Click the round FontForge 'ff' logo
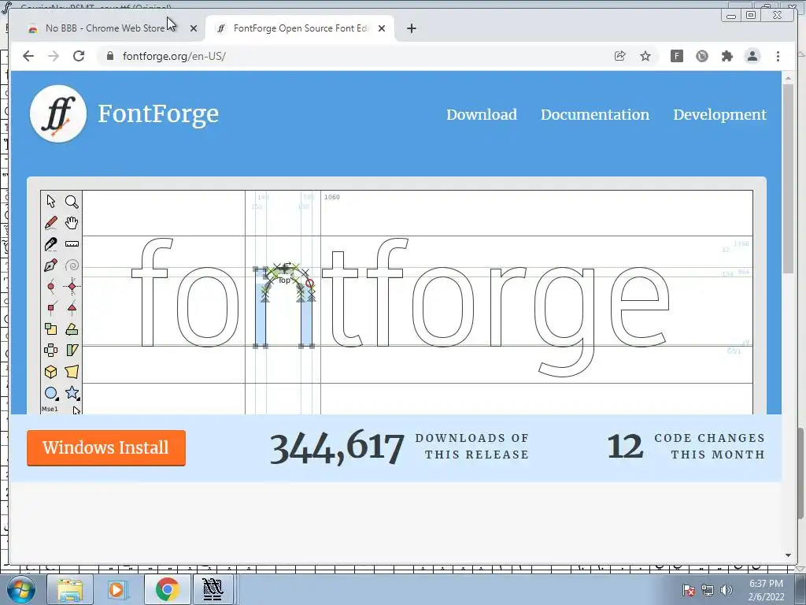806x605 pixels. (57, 113)
